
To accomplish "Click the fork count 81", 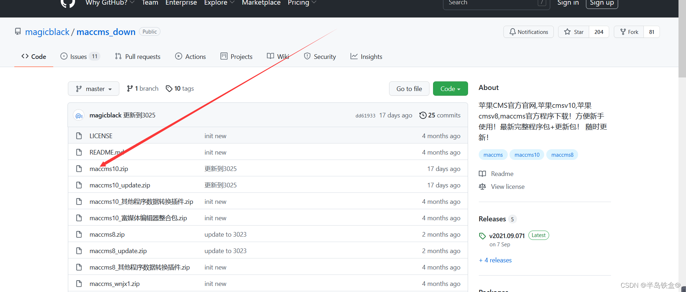I will [652, 32].
